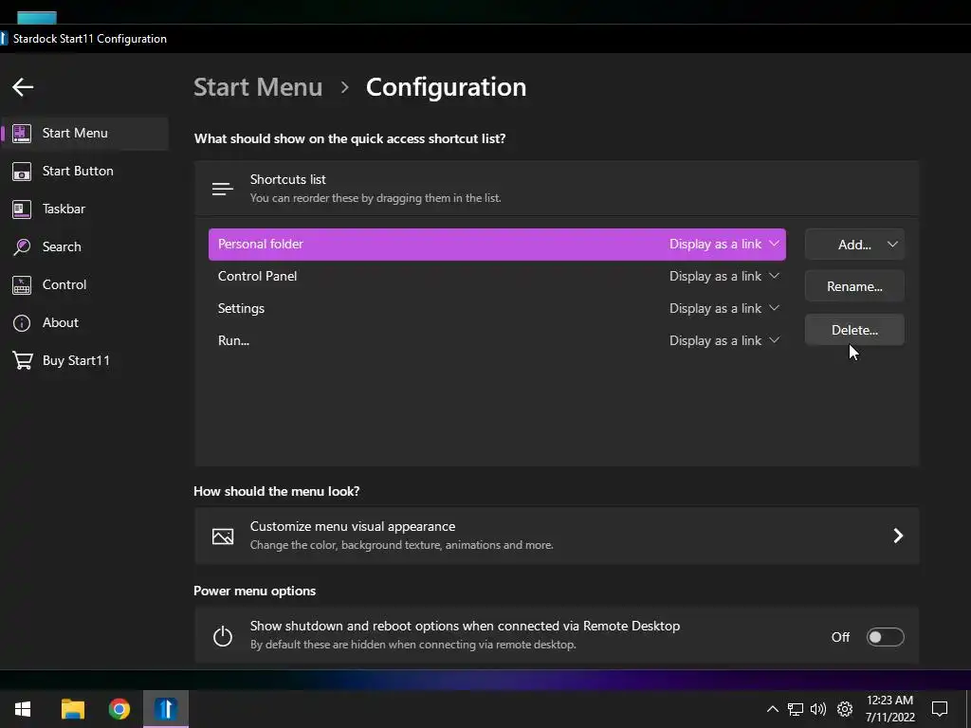971x728 pixels.
Task: Click Start Menu breadcrumb link
Action: [258, 87]
